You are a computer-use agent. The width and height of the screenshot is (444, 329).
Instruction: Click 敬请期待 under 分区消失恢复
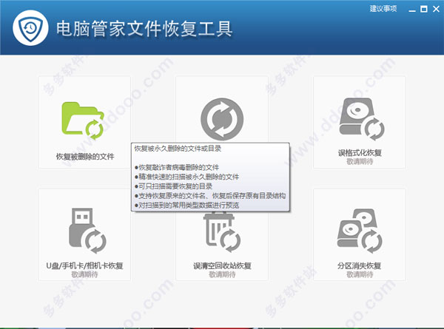pyautogui.click(x=360, y=274)
